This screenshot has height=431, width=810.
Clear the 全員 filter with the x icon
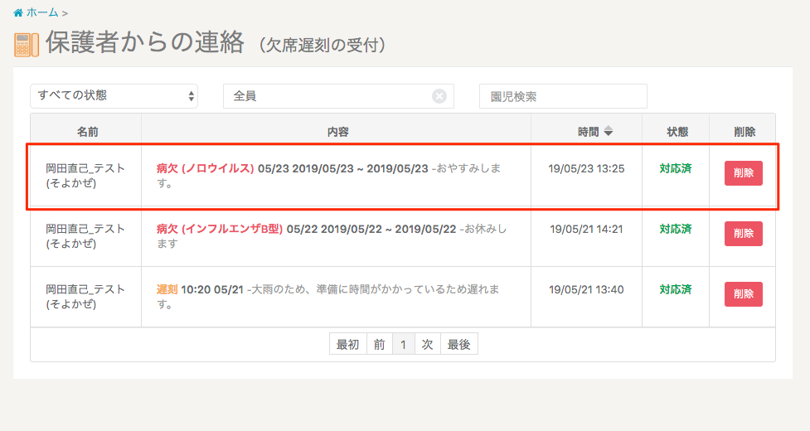click(x=439, y=96)
